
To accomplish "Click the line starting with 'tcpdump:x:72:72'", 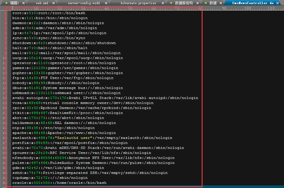I will pos(50,178).
